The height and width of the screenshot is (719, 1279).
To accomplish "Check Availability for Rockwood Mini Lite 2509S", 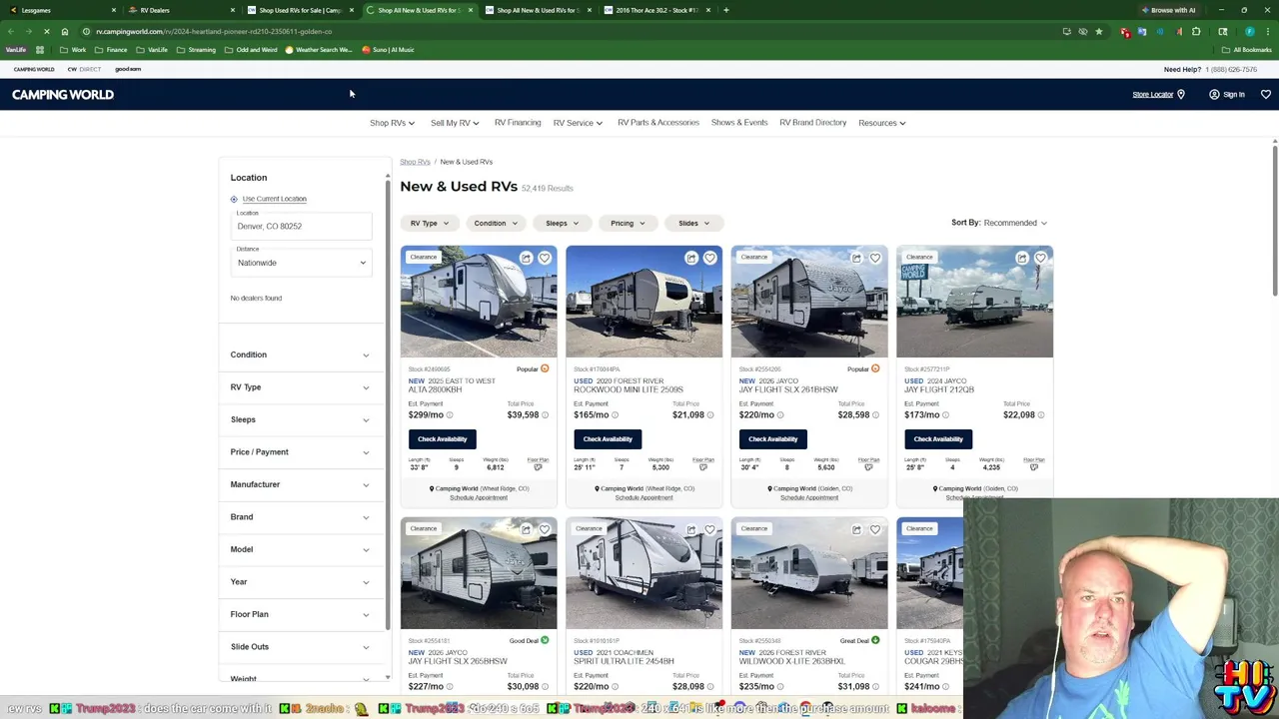I will click(608, 439).
